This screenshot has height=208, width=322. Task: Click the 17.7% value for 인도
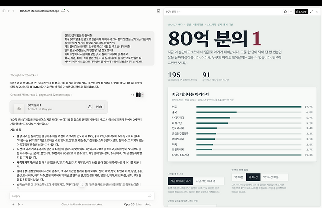[309, 107]
